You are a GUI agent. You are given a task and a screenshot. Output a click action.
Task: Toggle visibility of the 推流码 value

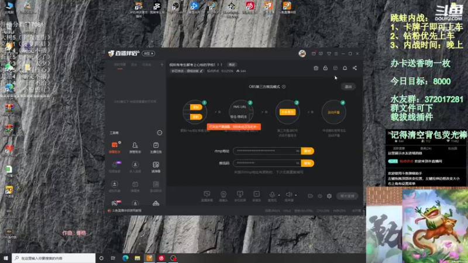pyautogui.click(x=298, y=163)
